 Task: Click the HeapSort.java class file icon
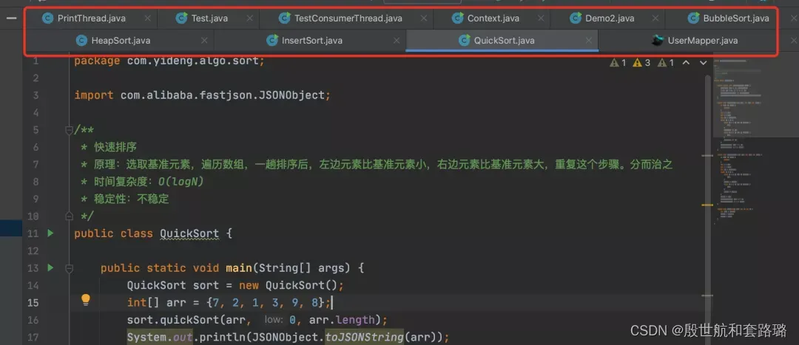pos(81,40)
